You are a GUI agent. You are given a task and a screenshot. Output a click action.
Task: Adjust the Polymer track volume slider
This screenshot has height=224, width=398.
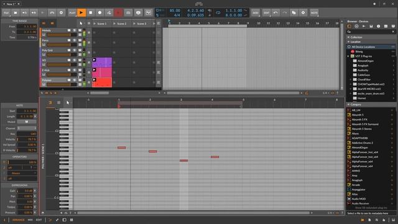(62, 85)
